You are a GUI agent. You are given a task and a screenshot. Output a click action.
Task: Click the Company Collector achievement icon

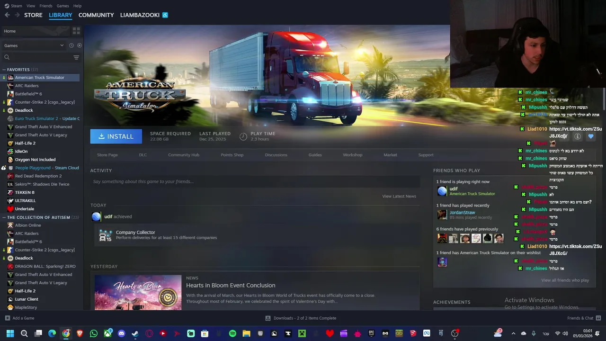click(106, 235)
